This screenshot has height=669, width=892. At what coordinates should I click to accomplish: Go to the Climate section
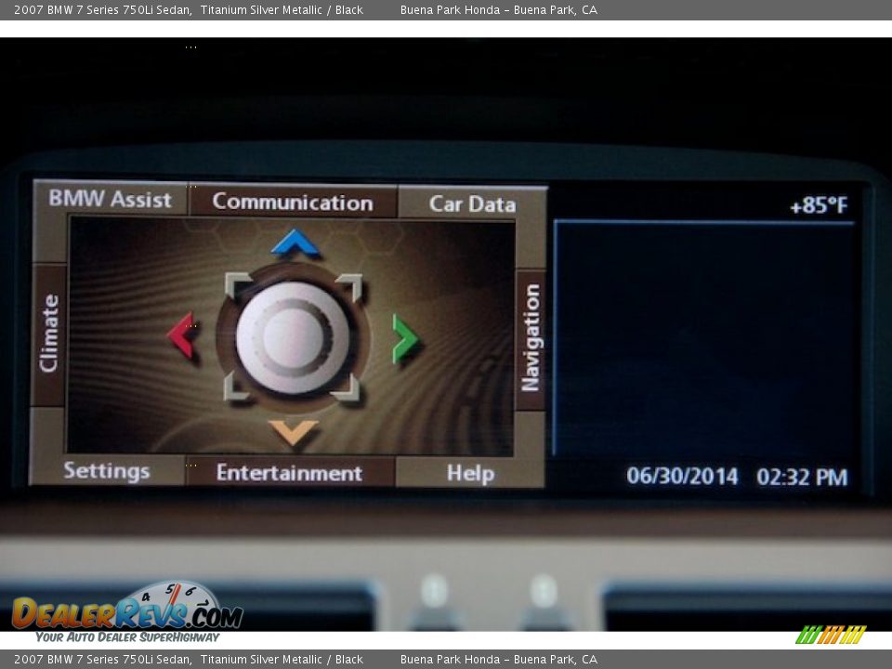point(49,334)
